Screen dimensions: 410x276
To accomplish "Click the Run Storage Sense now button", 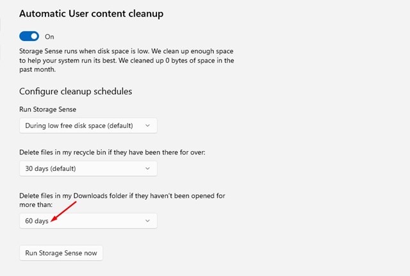I will point(61,253).
